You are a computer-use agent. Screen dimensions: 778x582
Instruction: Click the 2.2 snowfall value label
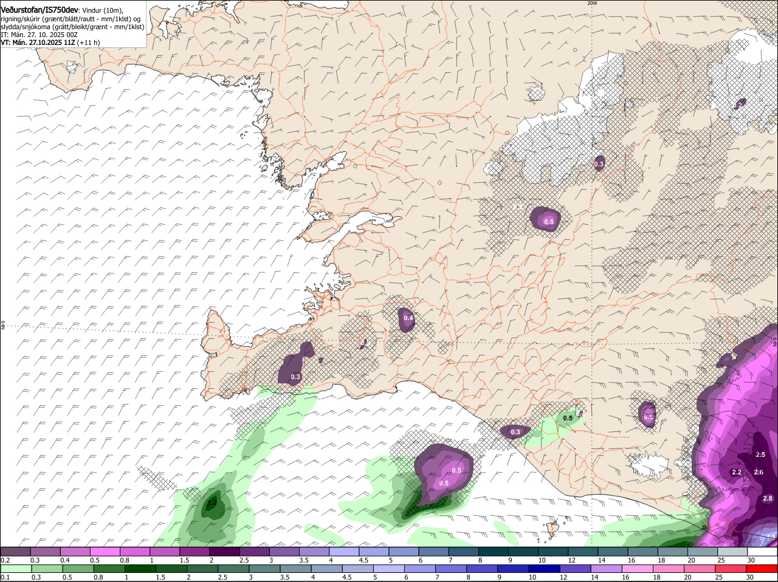click(737, 472)
